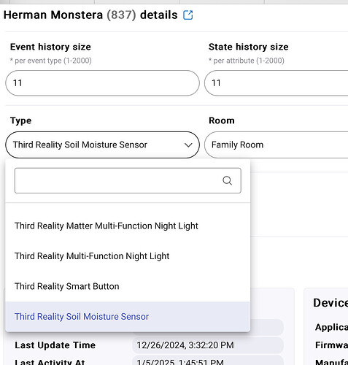
Task: Open device page via external link icon
Action: [x=188, y=15]
